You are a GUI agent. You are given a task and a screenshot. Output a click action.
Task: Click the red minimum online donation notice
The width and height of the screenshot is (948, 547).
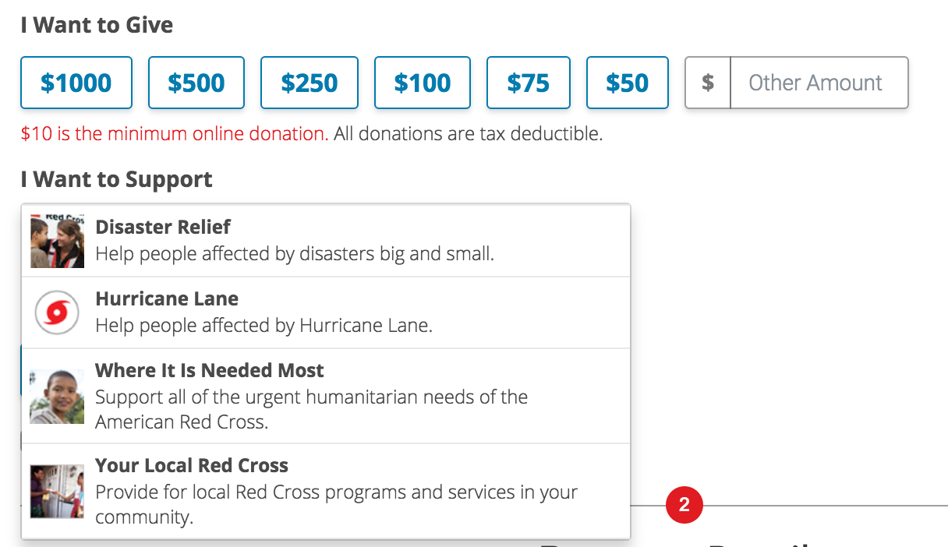[x=173, y=133]
